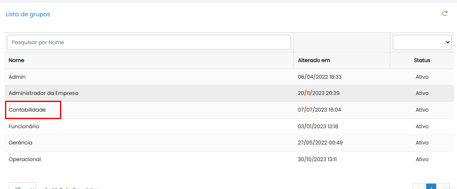Focus the Pesquisar por Nome search field
Viewport: 457px width, 189px height.
[x=149, y=42]
